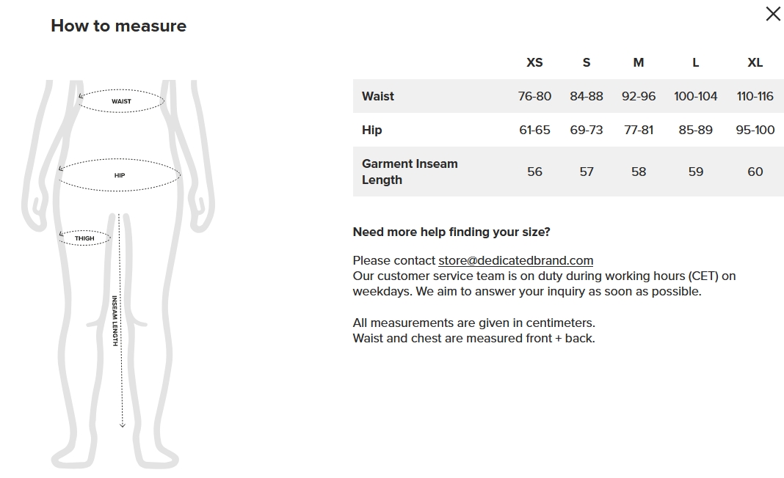Screen dimensions: 784x478
Task: Select the XL size column header
Action: (x=755, y=62)
